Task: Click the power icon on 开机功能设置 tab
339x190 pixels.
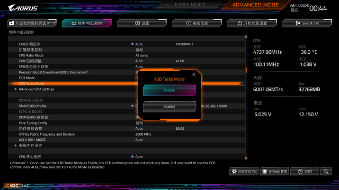Action: coord(240,23)
